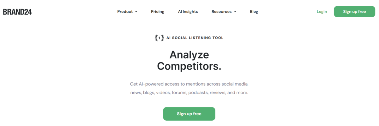Expand the Product menu chevron
Image resolution: width=379 pixels, height=126 pixels.
136,12
